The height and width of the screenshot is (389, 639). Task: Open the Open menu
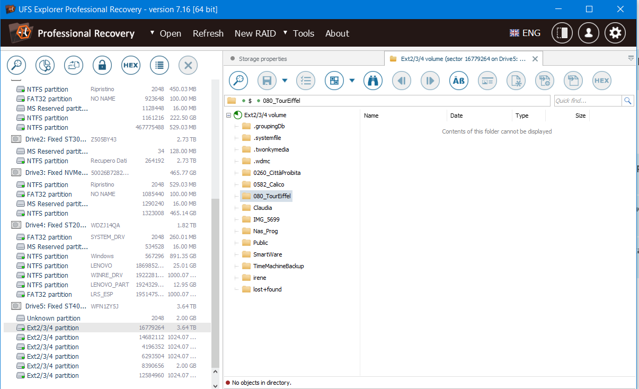[165, 33]
